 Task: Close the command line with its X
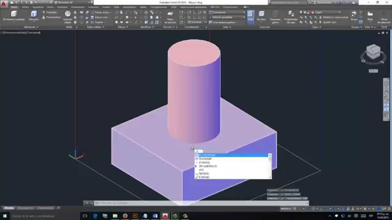point(87,203)
